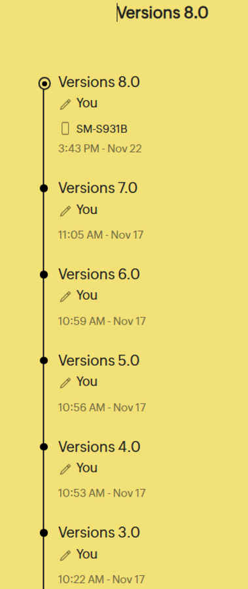The image size is (248, 589).
Task: Click the pencil icon under Versions 4.0
Action: coord(65,469)
